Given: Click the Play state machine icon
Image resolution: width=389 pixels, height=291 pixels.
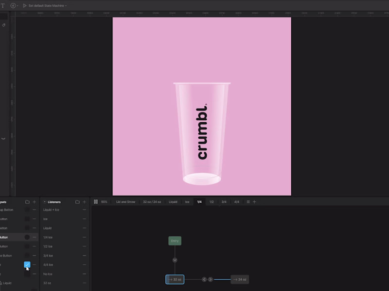Looking at the screenshot, I should point(25,5).
